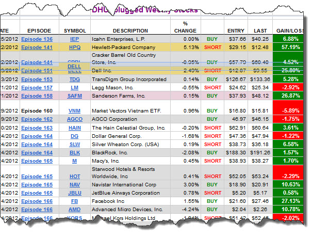This screenshot has width=312, height=238.
Task: Click the BLK symbol link
Action: click(75, 153)
